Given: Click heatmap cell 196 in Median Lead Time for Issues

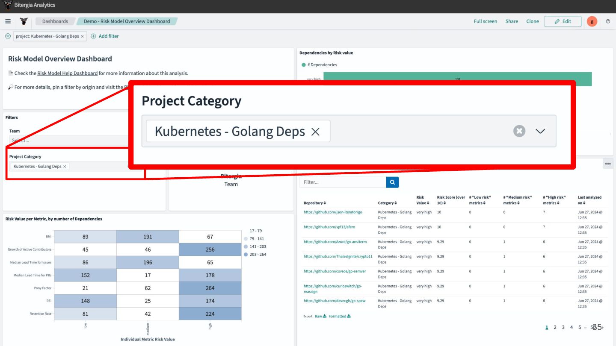Looking at the screenshot, I should point(148,262).
